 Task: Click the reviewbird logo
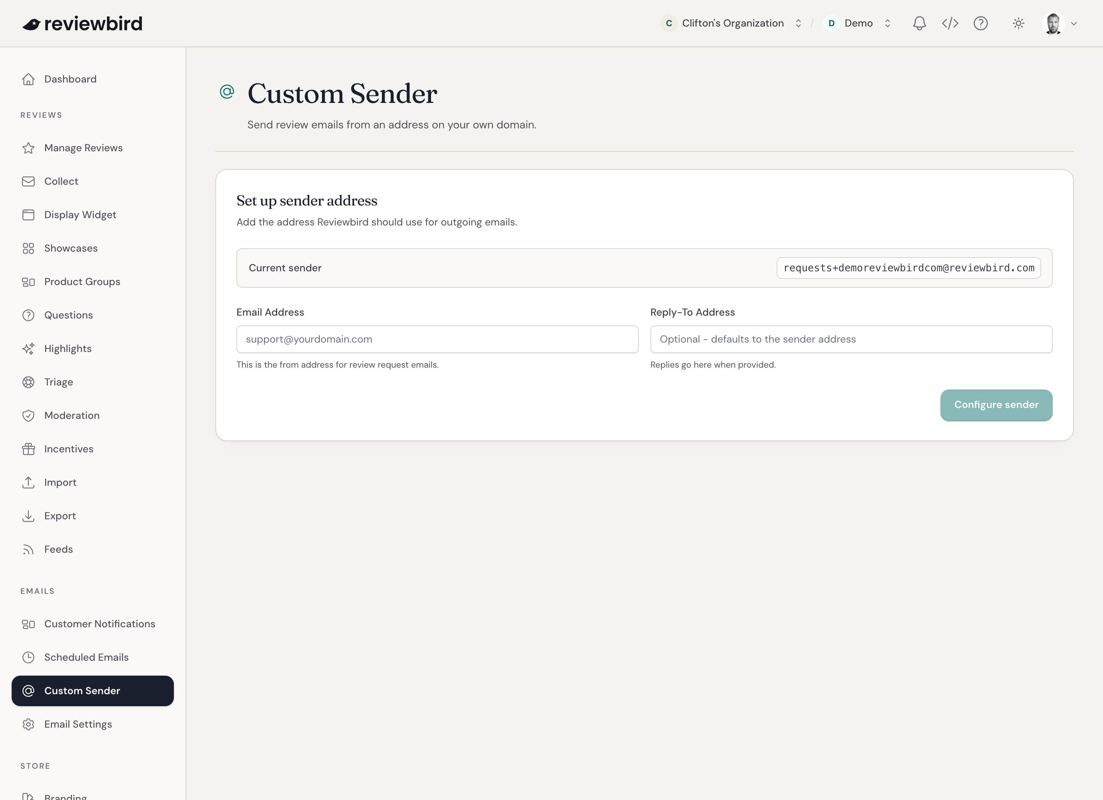83,23
